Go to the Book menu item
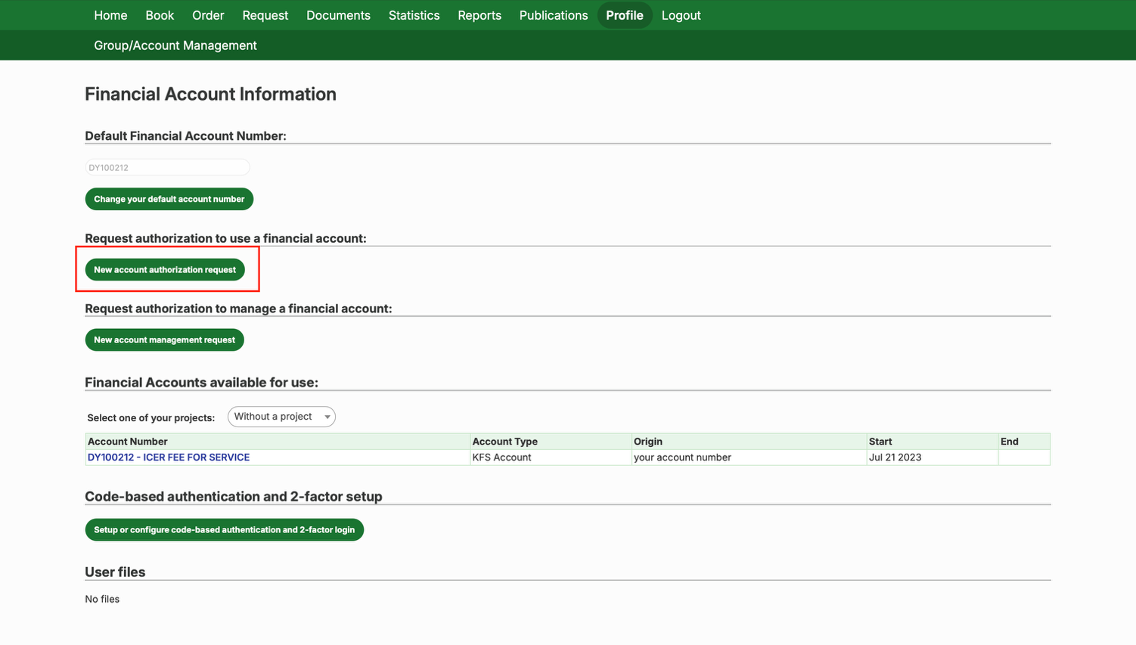Image resolution: width=1136 pixels, height=645 pixels. tap(160, 15)
